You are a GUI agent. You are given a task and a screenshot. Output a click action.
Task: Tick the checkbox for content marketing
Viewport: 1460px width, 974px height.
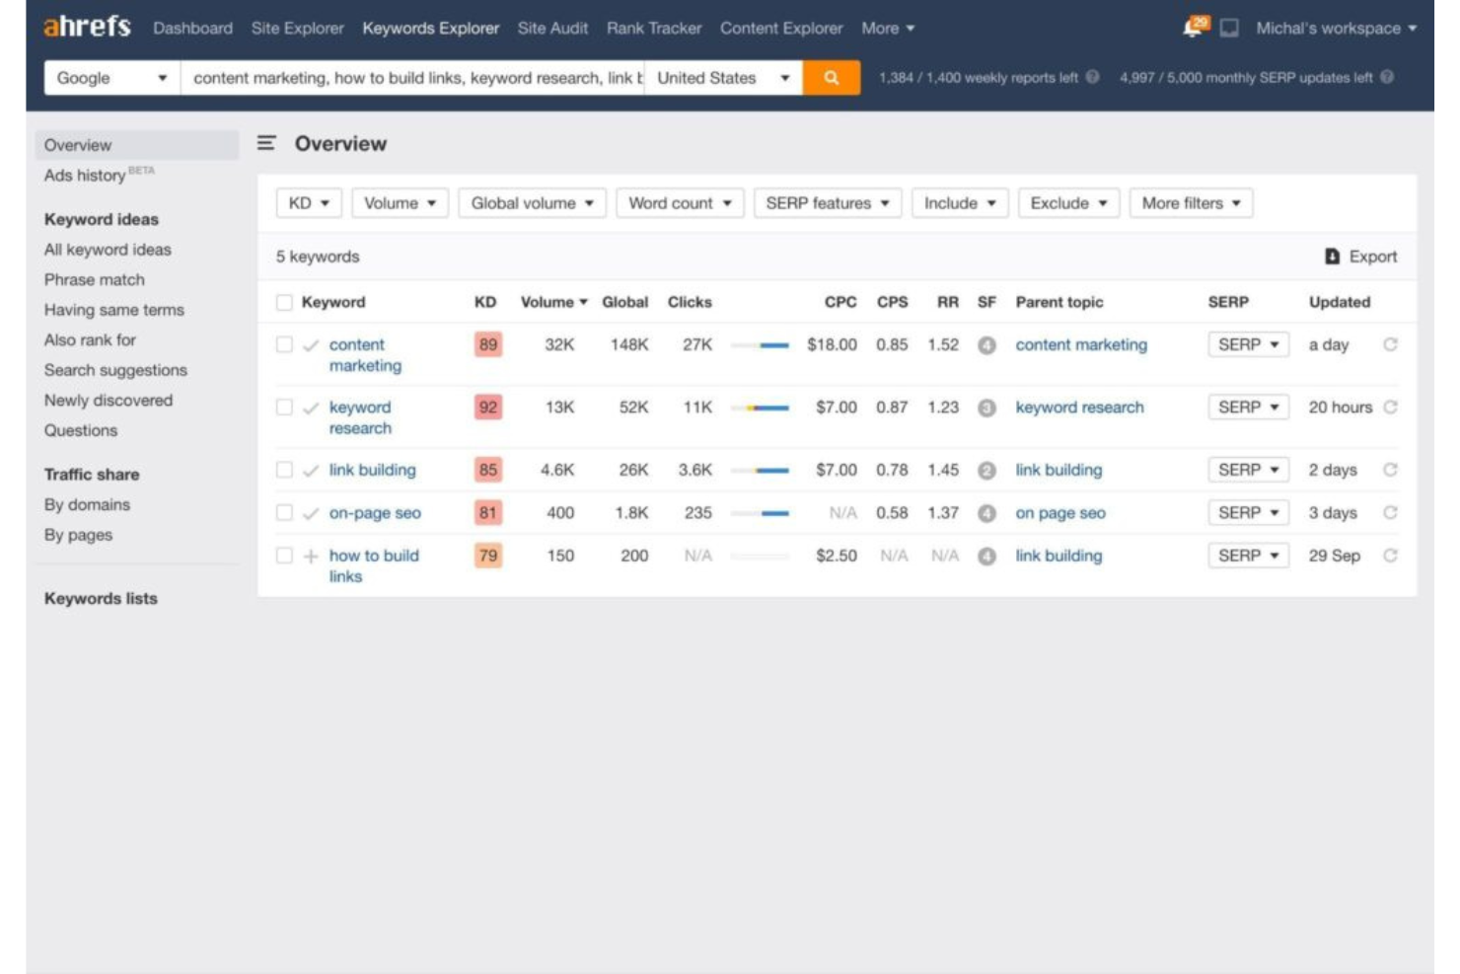(284, 344)
